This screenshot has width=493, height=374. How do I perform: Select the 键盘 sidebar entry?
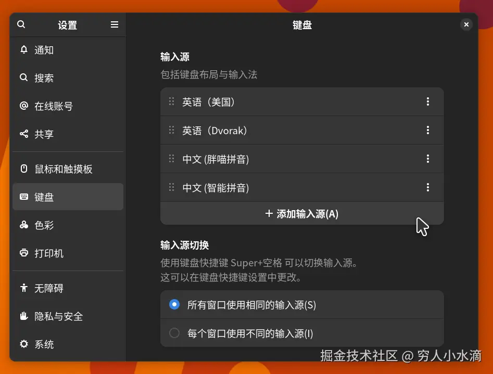click(x=68, y=197)
